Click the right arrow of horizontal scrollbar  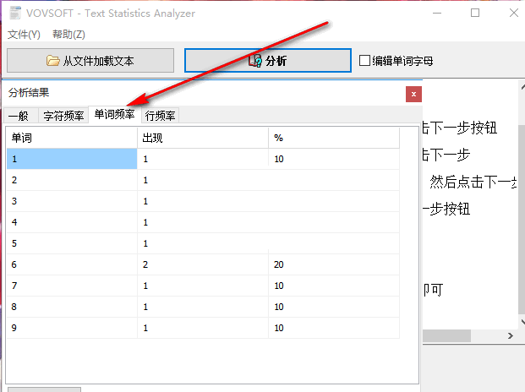coord(511,335)
